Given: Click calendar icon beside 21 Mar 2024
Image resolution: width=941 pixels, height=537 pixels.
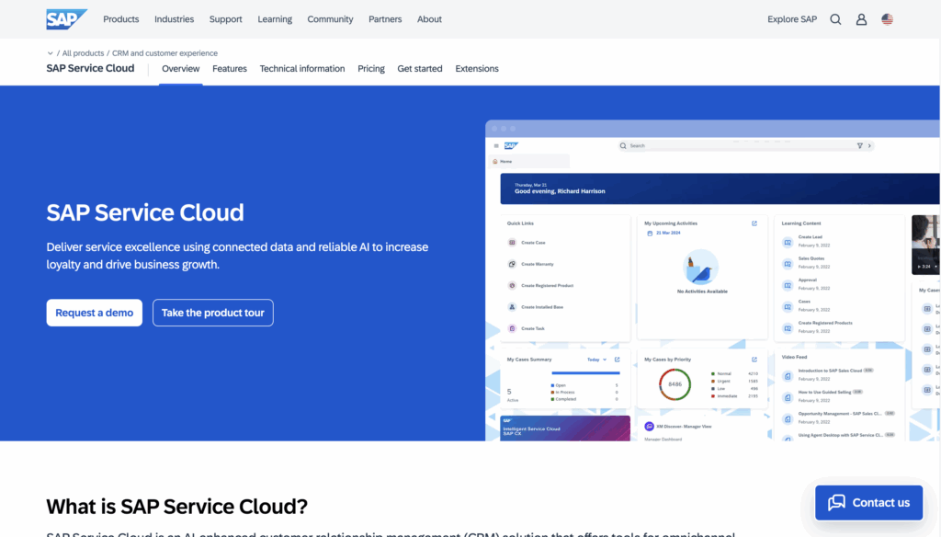Looking at the screenshot, I should pyautogui.click(x=650, y=233).
